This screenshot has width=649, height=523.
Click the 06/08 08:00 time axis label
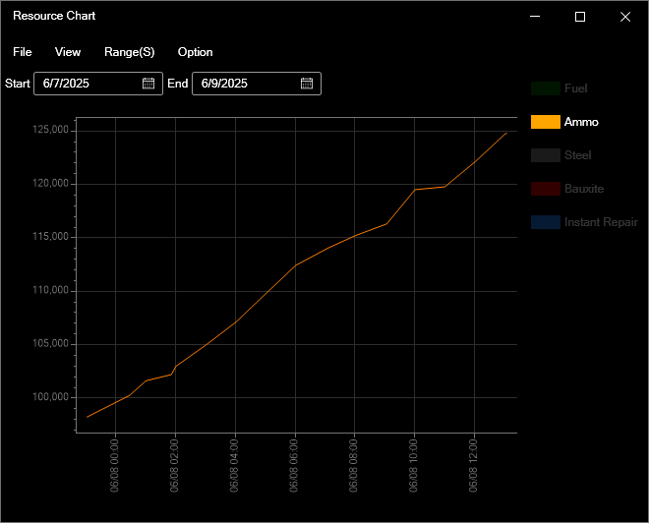(x=353, y=466)
